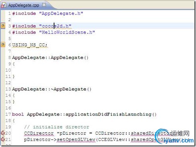
Task: Click the AppDelegate::~AppDelegate() destructor line
Action: (x=52, y=89)
